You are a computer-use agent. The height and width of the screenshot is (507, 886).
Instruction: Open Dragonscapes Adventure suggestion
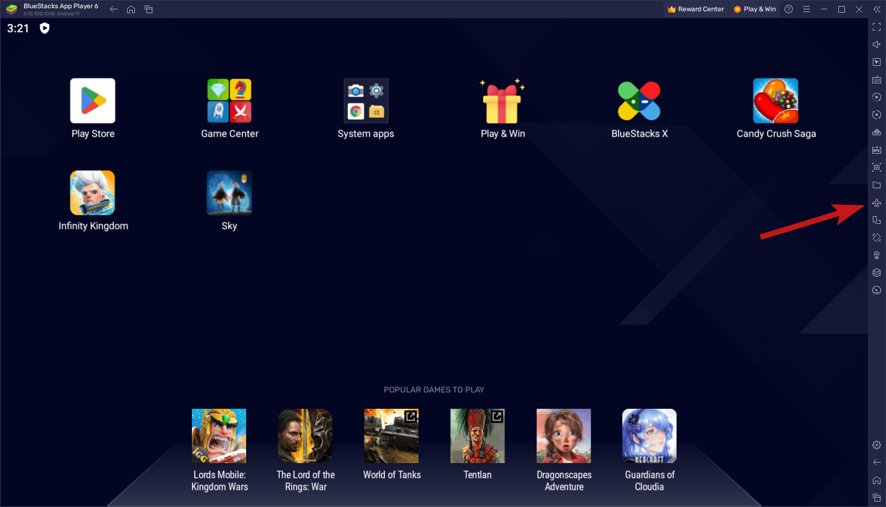click(564, 436)
